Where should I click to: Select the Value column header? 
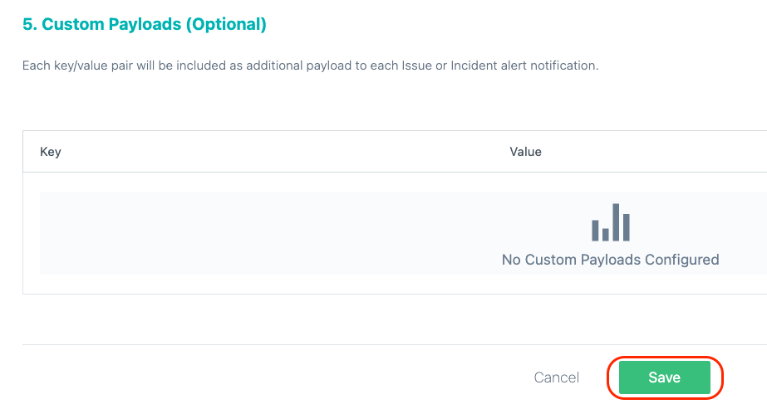click(525, 152)
